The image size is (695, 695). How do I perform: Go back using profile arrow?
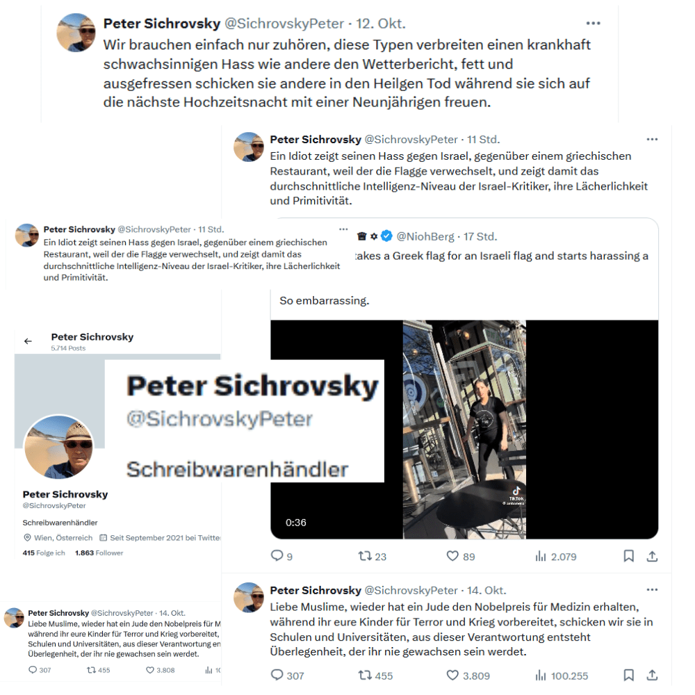(x=28, y=341)
